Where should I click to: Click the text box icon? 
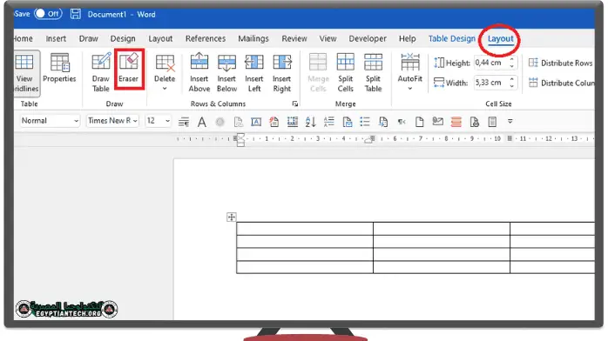256,122
